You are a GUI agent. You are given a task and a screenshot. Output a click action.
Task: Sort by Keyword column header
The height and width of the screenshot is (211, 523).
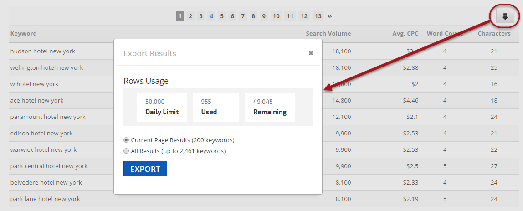(24, 33)
